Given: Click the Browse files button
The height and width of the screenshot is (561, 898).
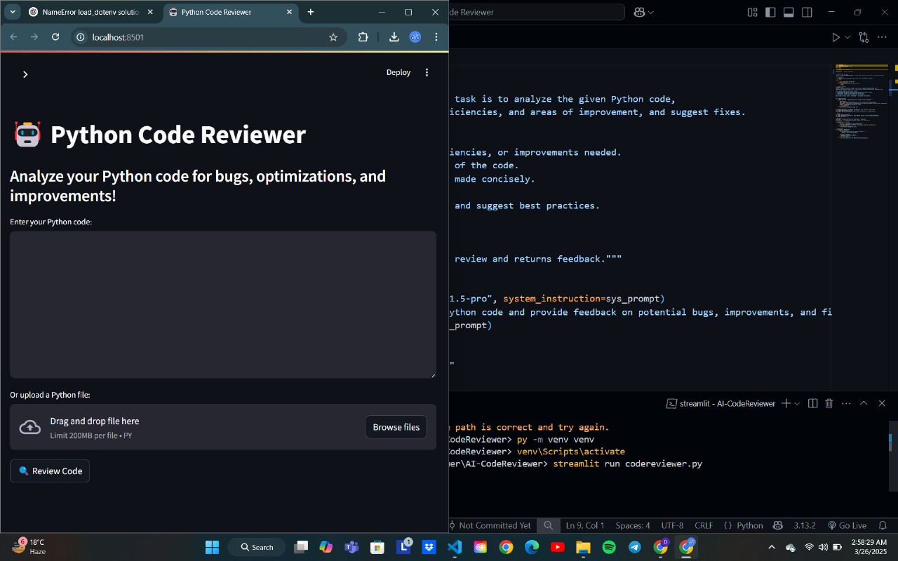Looking at the screenshot, I should 396,427.
